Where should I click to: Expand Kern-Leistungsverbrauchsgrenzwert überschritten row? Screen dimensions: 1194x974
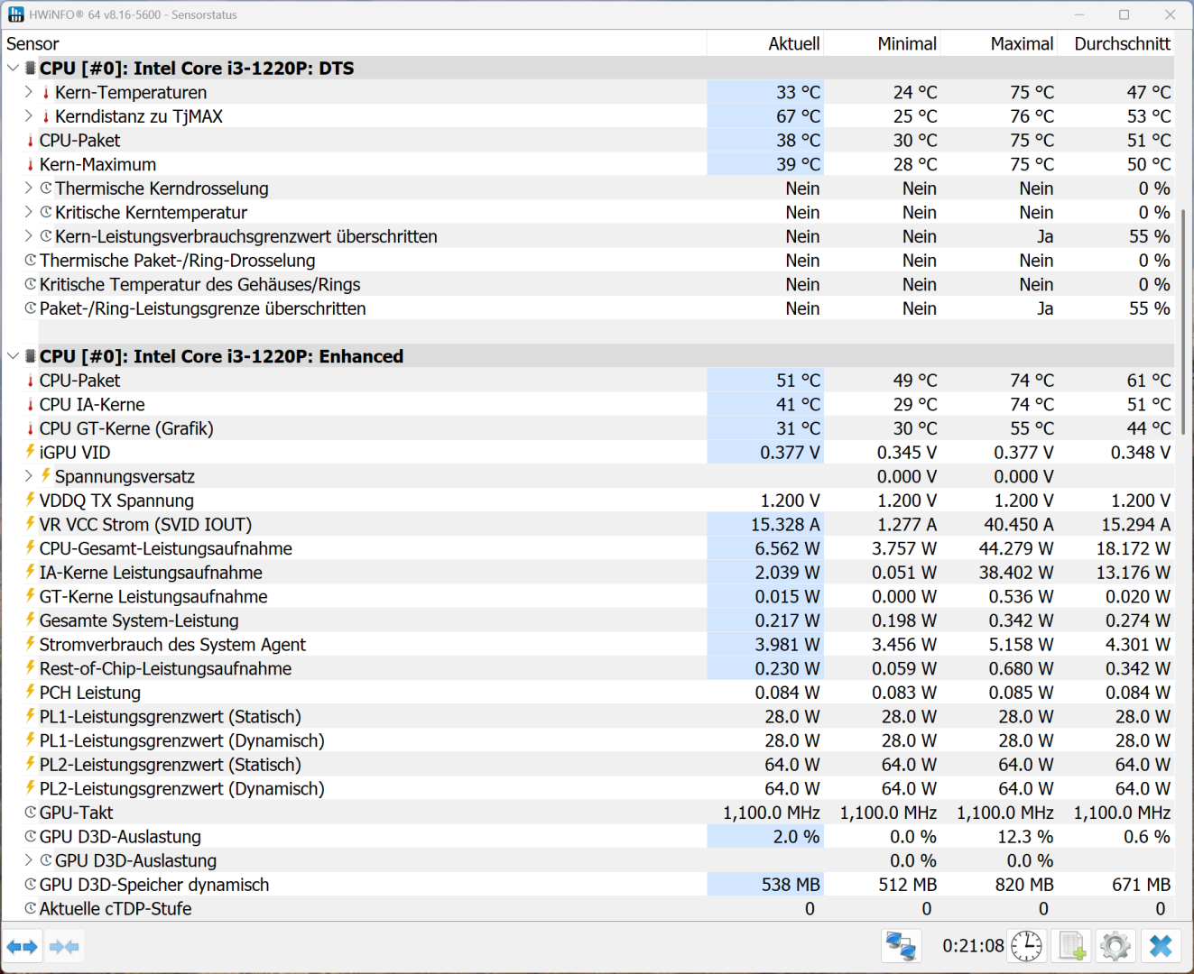[29, 236]
